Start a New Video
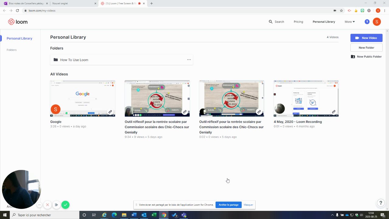The width and height of the screenshot is (389, 219). (366, 38)
